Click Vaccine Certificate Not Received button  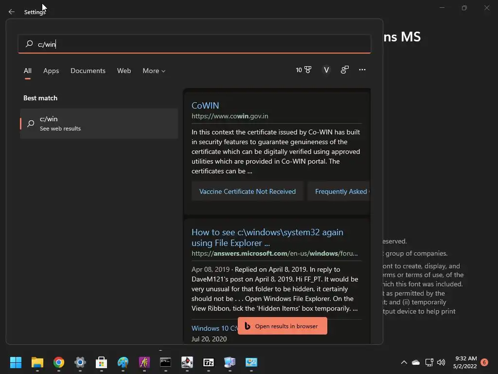click(x=248, y=191)
